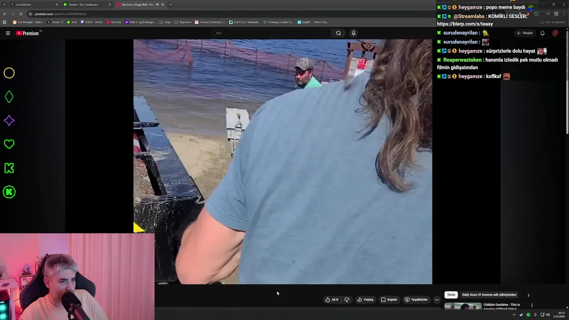This screenshot has width=569, height=320.
Task: Open Childish Gambino 'This Is America' thumbnail
Action: [x=463, y=307]
